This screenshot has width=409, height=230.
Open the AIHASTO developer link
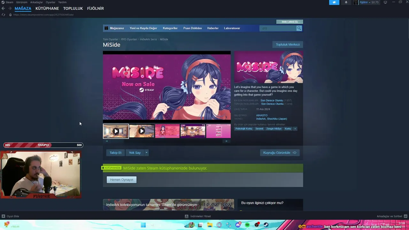(x=262, y=115)
